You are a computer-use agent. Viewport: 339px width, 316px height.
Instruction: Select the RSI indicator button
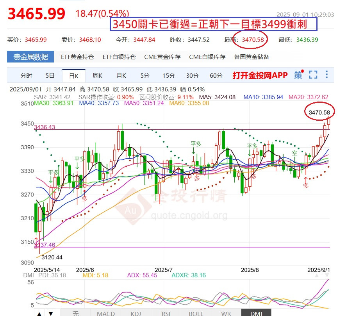[x=166, y=313]
